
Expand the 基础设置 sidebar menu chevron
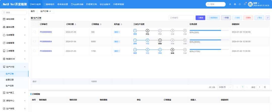click(25, 27)
